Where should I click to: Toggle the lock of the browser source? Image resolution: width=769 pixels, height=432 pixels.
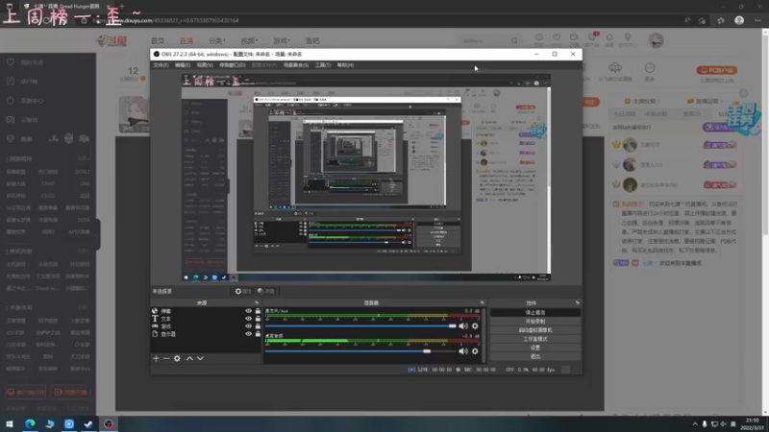click(x=258, y=311)
